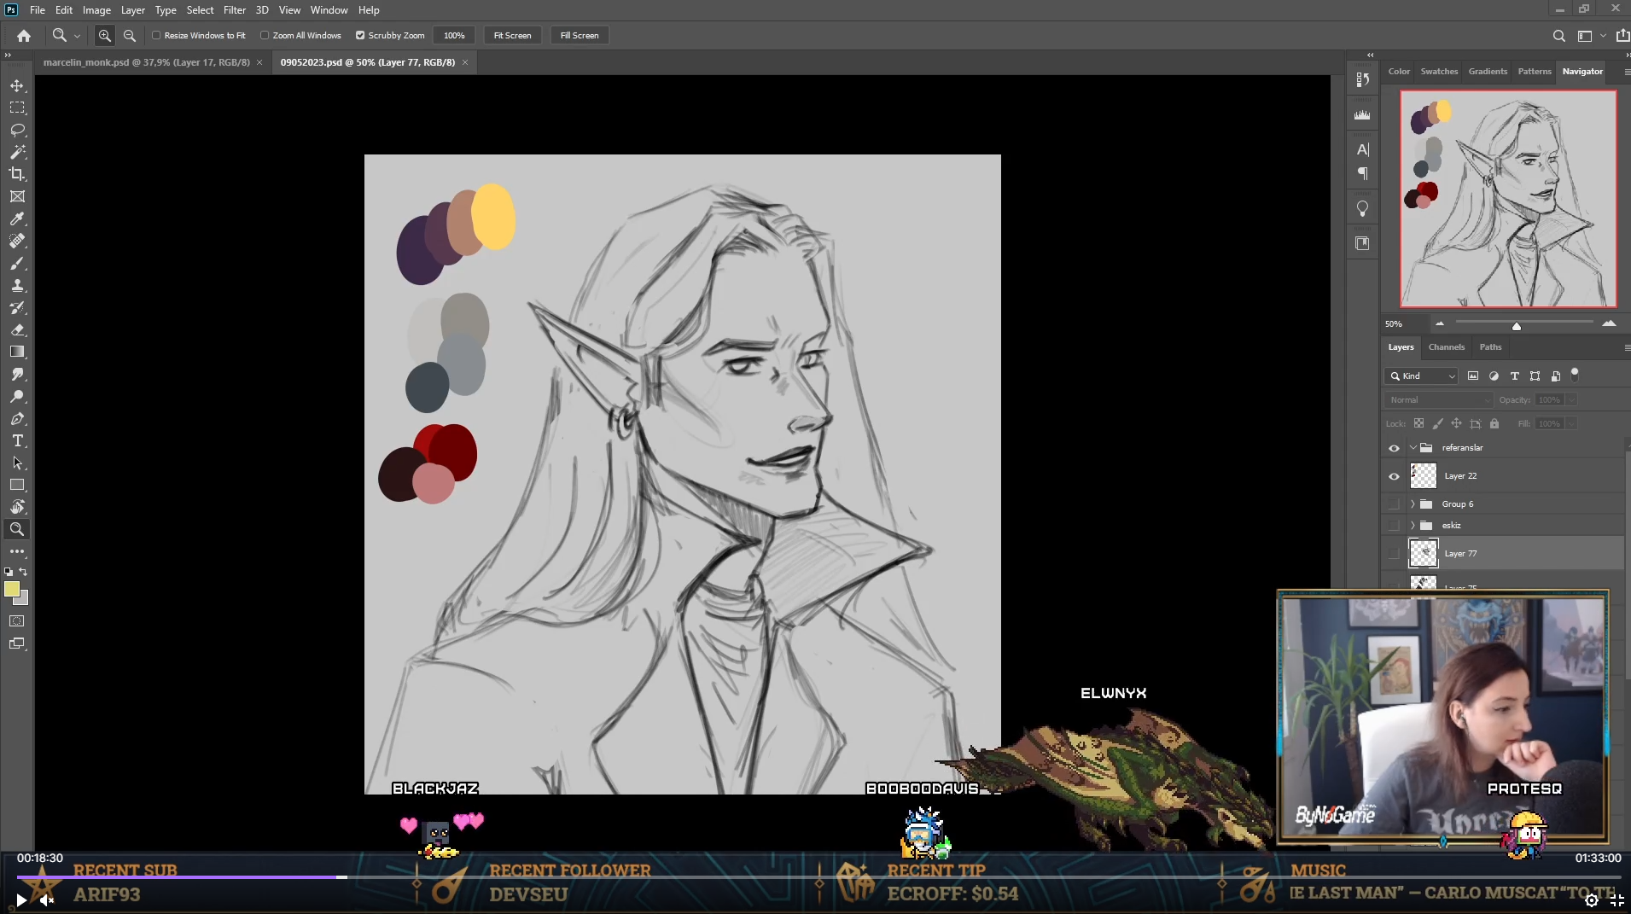Image resolution: width=1631 pixels, height=914 pixels.
Task: Open layer Fill dropdown arrow
Action: pyautogui.click(x=1571, y=423)
